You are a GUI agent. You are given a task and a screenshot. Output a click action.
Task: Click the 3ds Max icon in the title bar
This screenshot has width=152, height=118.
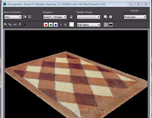5,4
